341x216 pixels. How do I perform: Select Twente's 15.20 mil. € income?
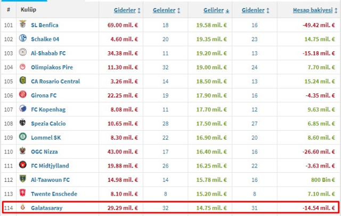coord(212,194)
